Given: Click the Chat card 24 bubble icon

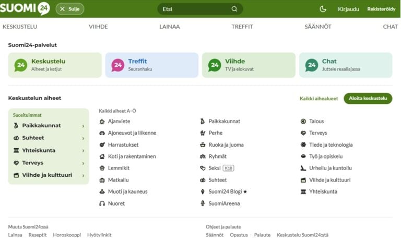Looking at the screenshot, I should click(312, 65).
